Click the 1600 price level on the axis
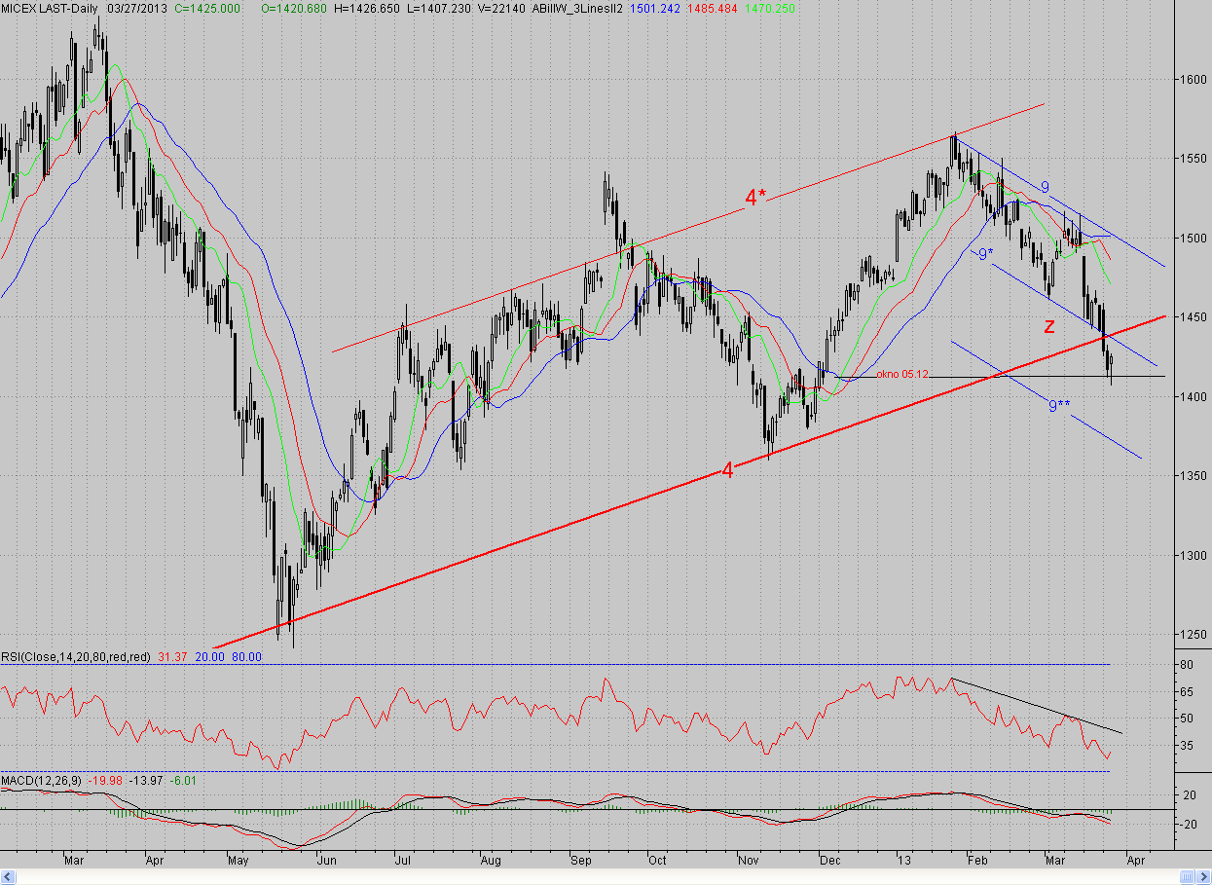 point(1192,79)
